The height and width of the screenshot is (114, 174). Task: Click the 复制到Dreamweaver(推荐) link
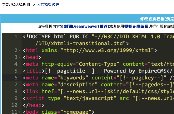[x=85, y=26]
